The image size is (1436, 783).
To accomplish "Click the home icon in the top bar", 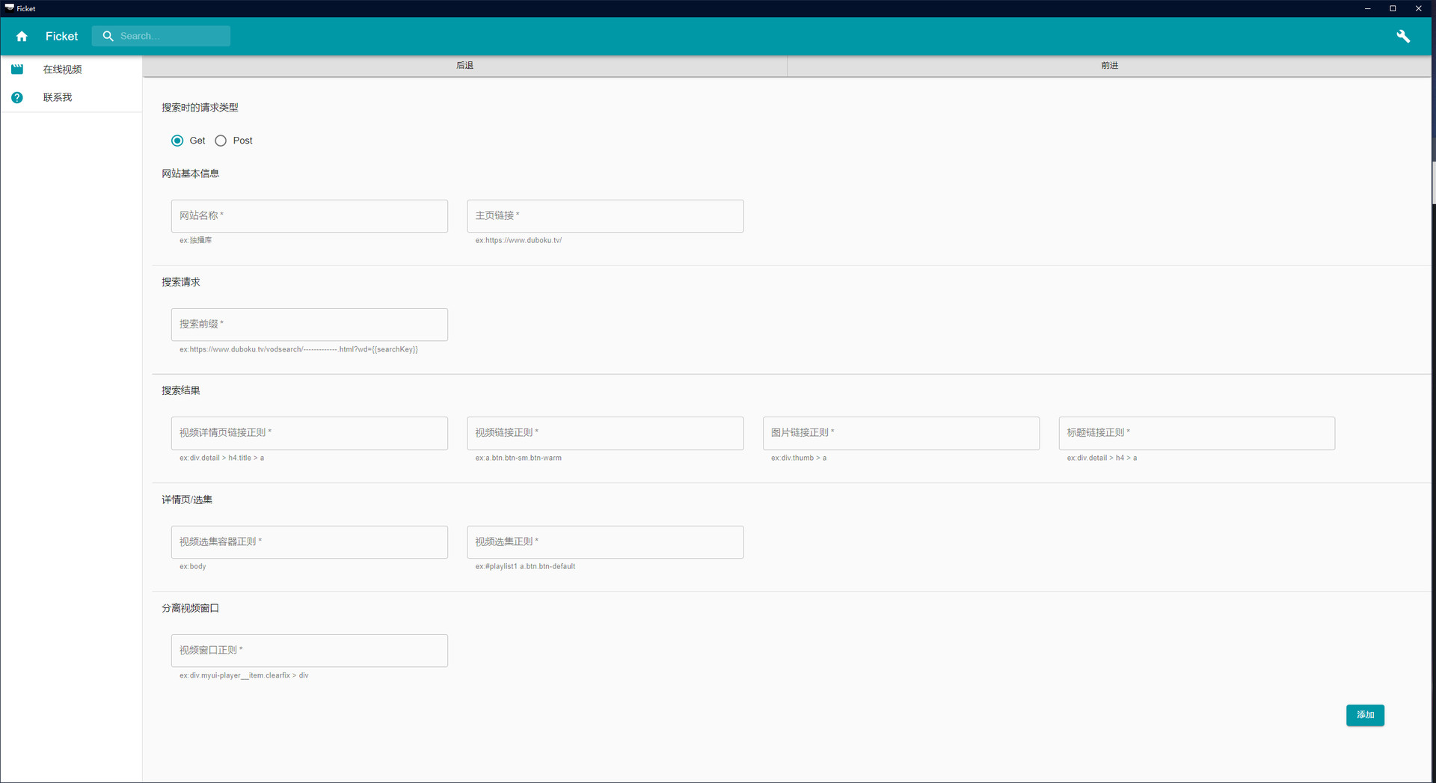I will [22, 36].
